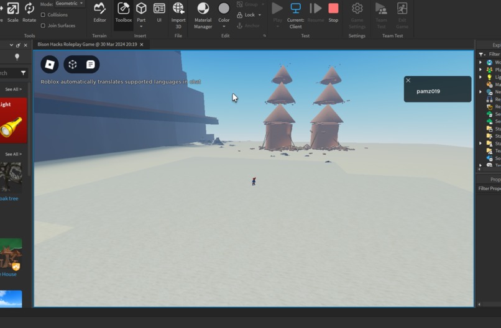
Task: Select the Teams folder icon in Explorer
Action: pyautogui.click(x=489, y=151)
